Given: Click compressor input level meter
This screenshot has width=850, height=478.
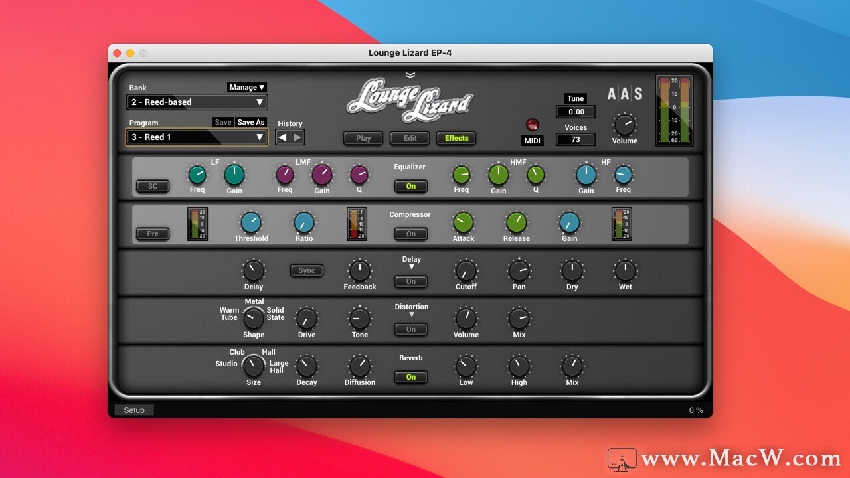Looking at the screenshot, I should [x=197, y=224].
